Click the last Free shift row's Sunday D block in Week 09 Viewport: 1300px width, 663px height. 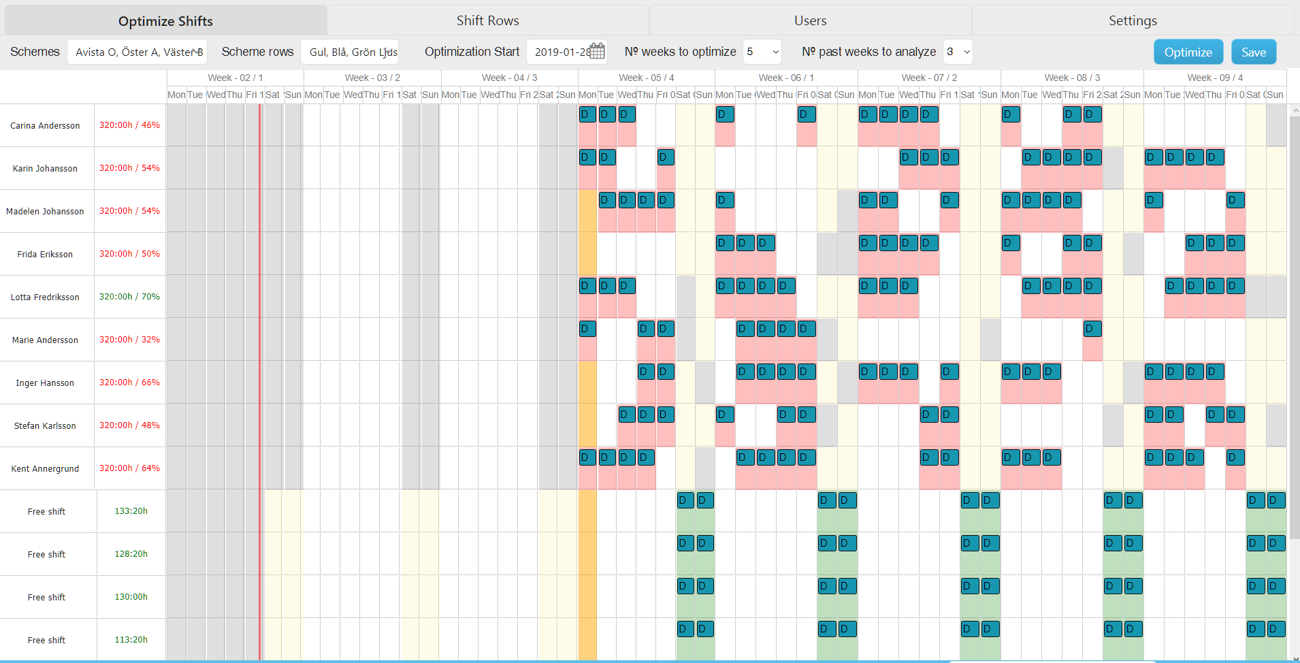point(1276,629)
